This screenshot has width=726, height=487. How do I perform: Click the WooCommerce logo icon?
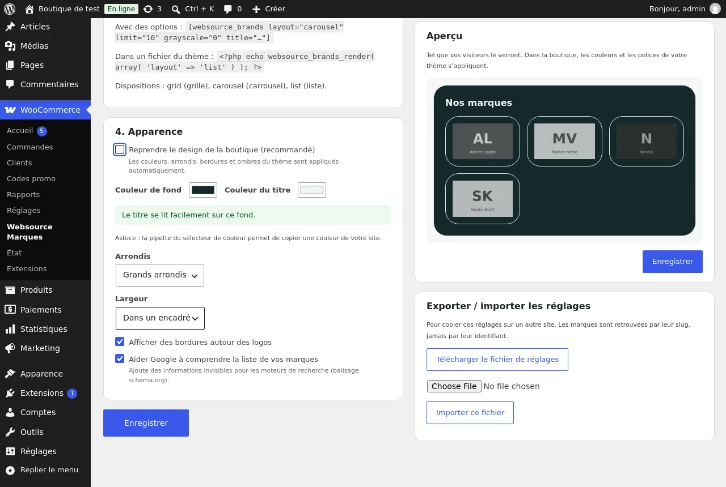[x=10, y=110]
